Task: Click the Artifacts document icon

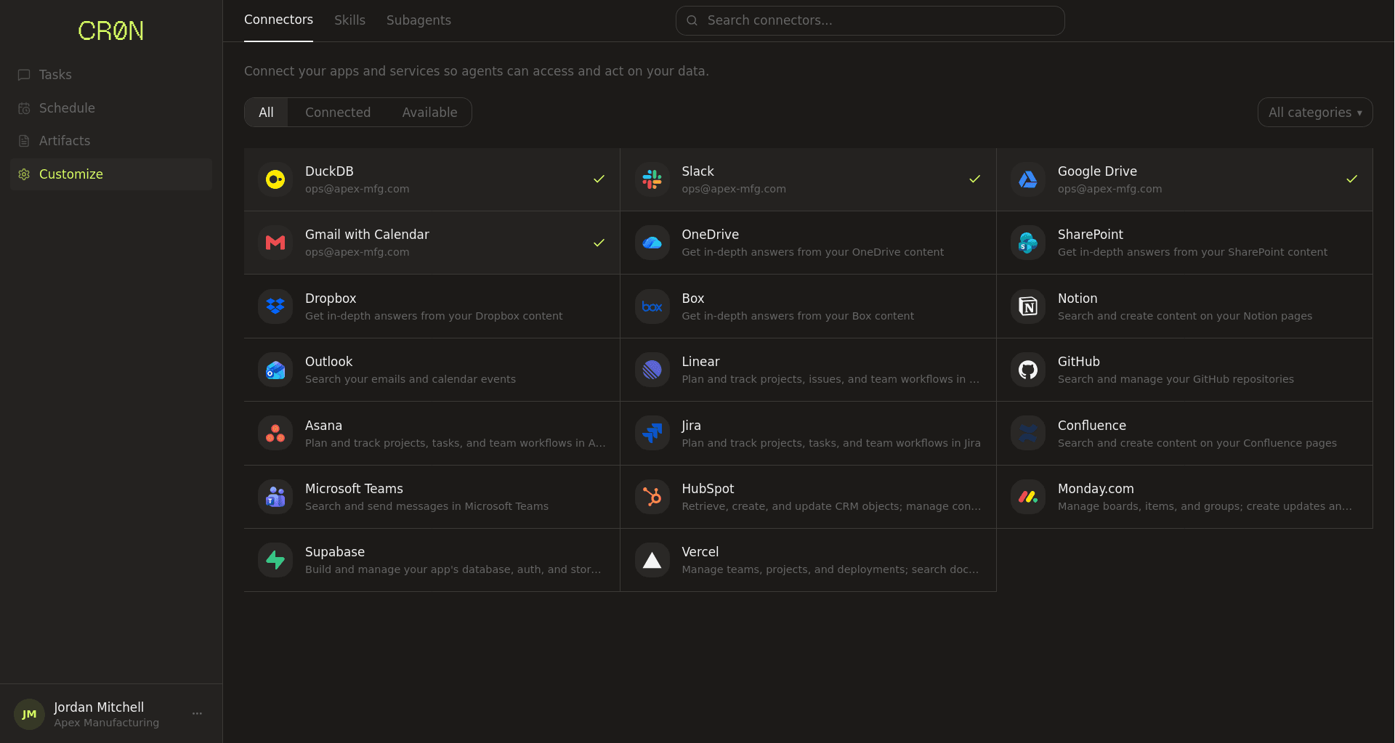Action: click(24, 141)
